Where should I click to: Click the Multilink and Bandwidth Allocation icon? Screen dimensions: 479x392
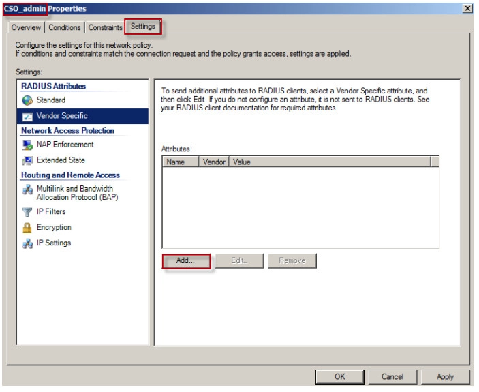point(27,190)
